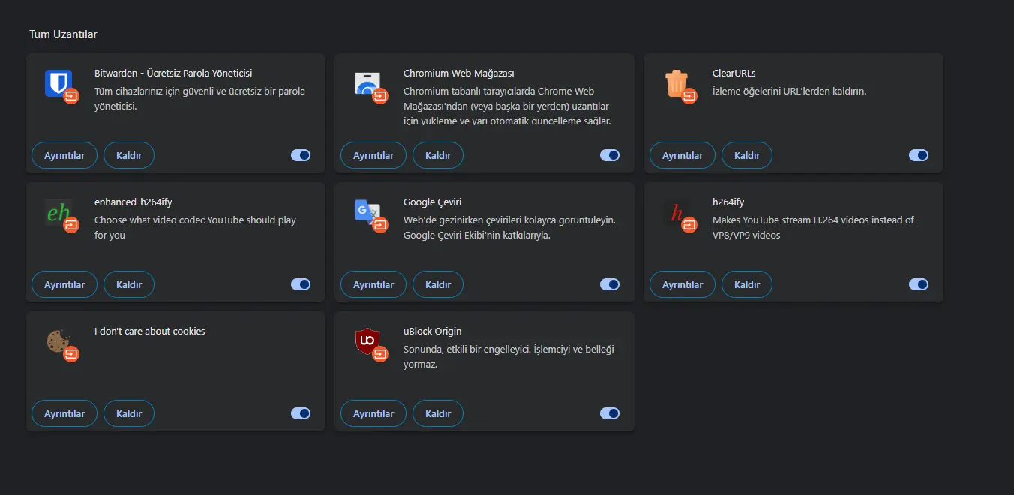View uBlock Origin details via Ayrıntılar
This screenshot has height=495, width=1014.
click(373, 413)
